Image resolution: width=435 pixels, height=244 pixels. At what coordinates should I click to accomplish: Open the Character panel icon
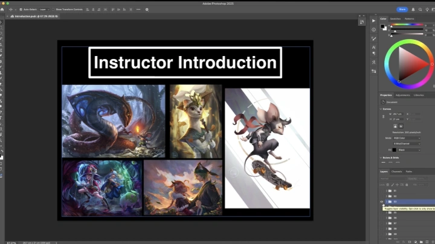[x=374, y=48]
